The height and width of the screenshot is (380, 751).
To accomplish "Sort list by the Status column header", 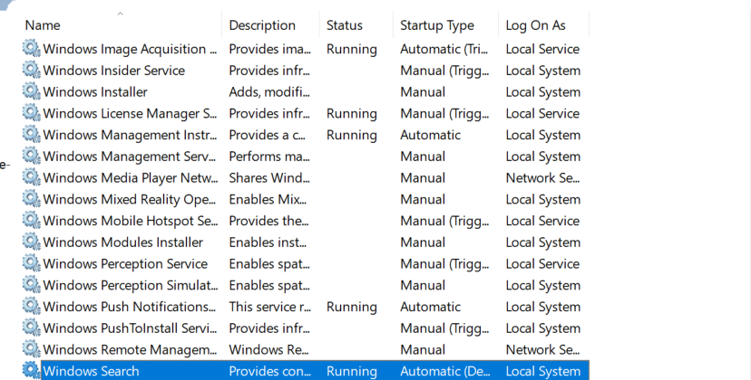I will (345, 25).
